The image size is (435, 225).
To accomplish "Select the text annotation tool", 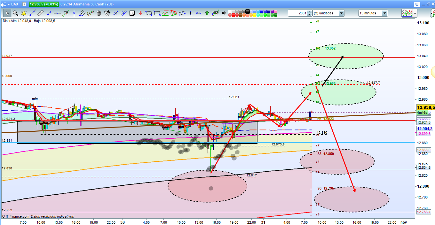I will click(132, 13).
